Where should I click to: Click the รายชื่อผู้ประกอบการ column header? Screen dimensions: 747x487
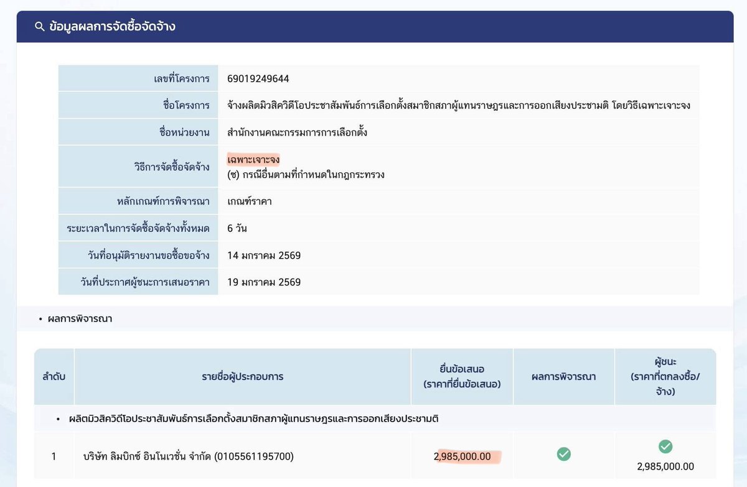click(242, 376)
